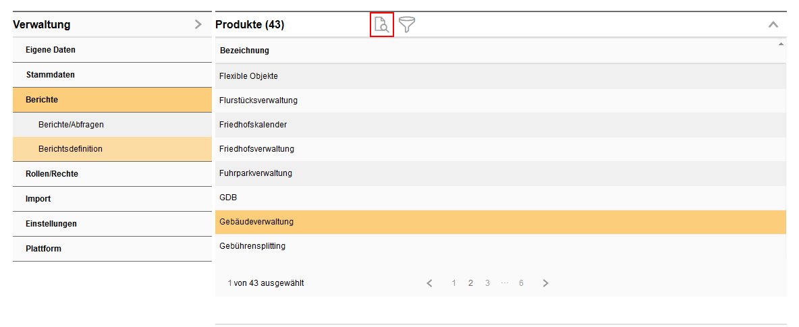Jump to page 2
The width and height of the screenshot is (799, 327).
point(470,283)
